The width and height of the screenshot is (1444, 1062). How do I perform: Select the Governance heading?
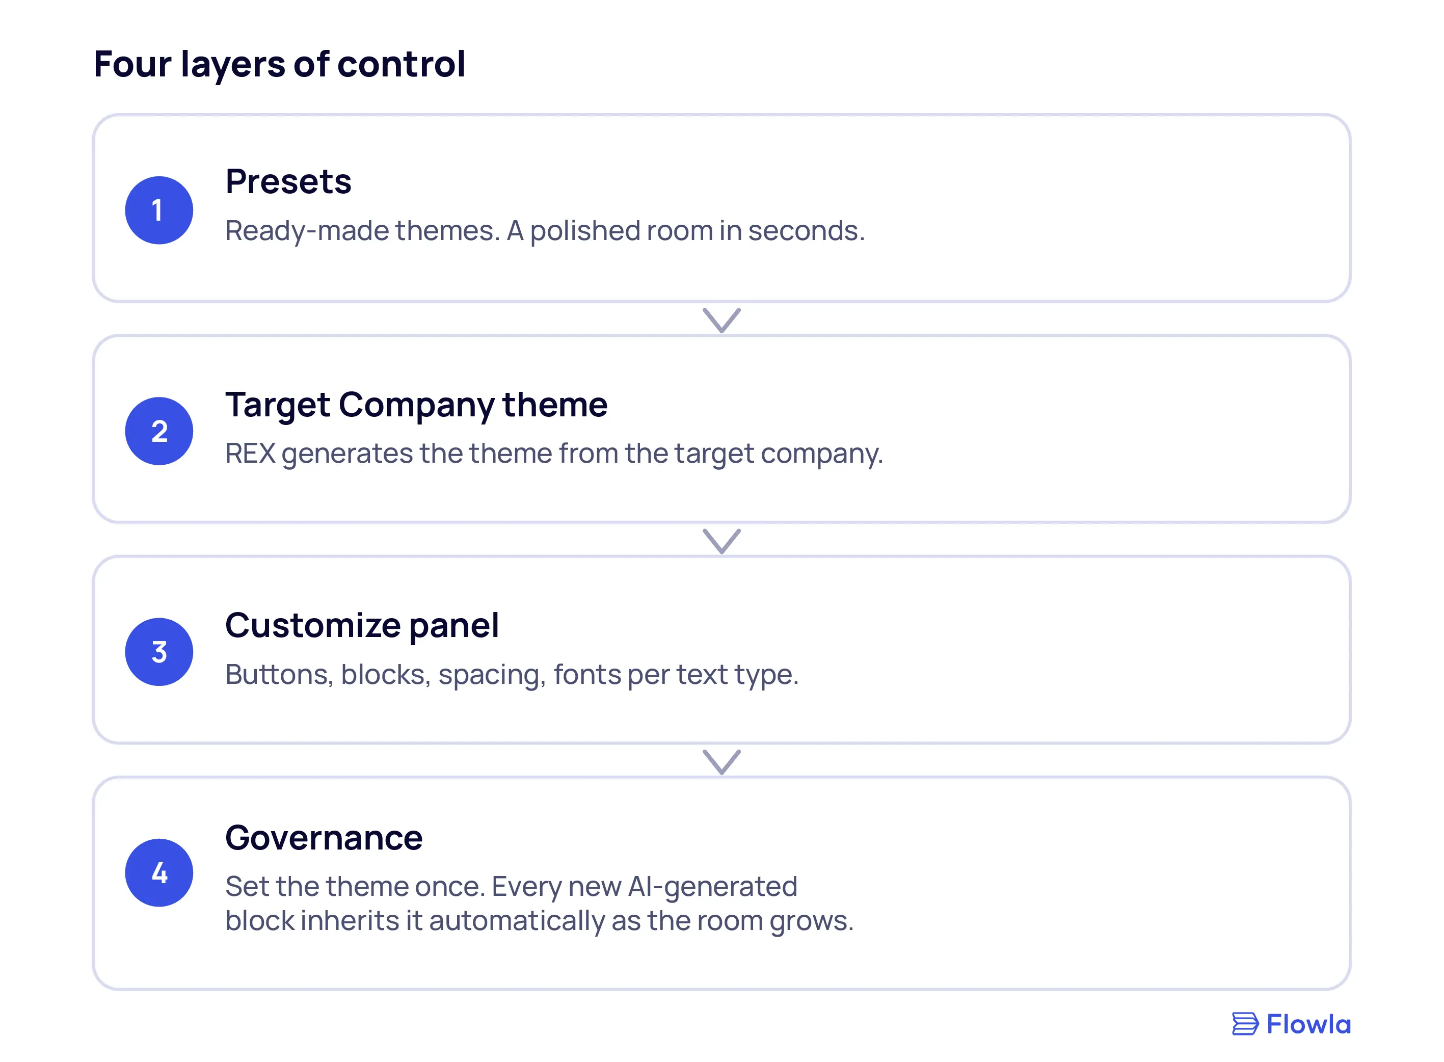[324, 838]
